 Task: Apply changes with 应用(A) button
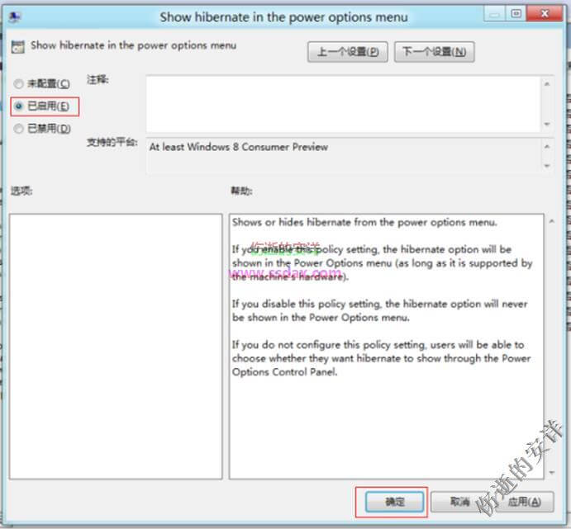click(x=525, y=502)
